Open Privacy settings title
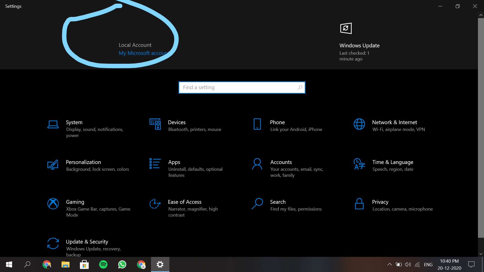Screen dimensions: 484x272 tap(380, 202)
